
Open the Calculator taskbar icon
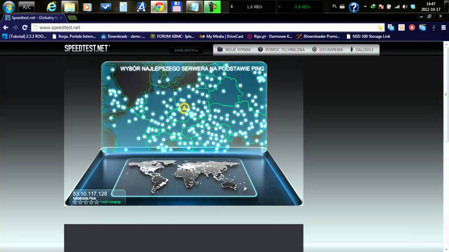click(123, 7)
